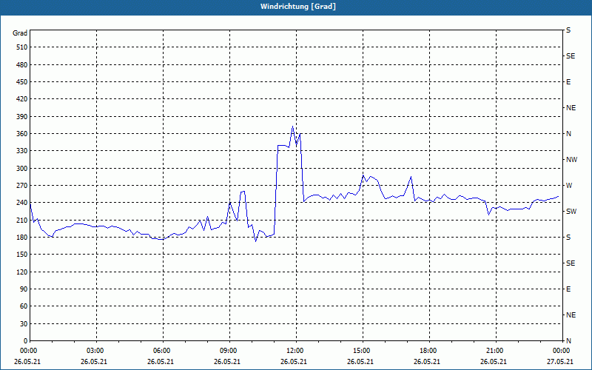Pick the '270' y-axis tick label
The image size is (592, 370).
pyautogui.click(x=22, y=186)
